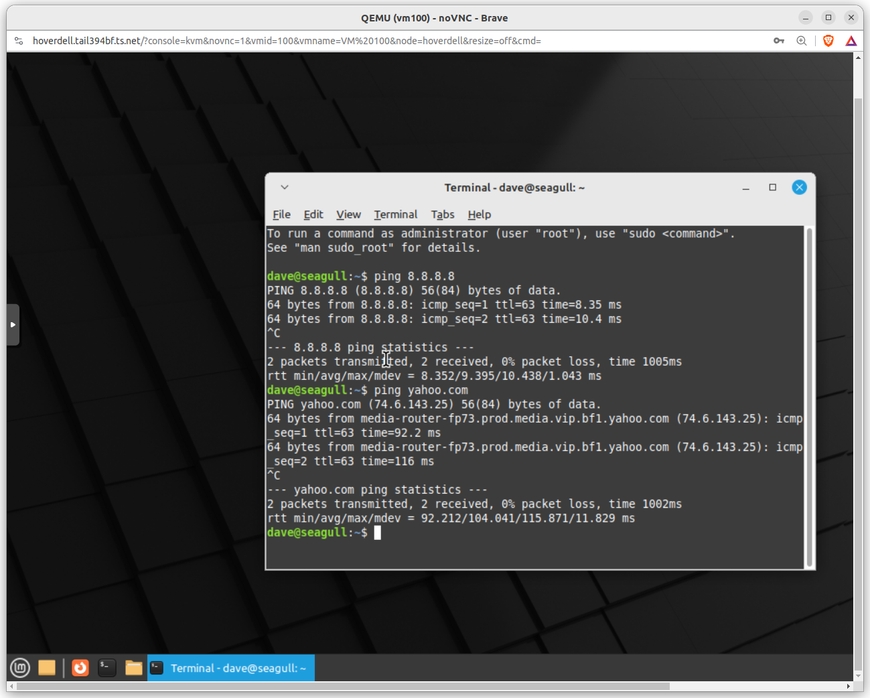Image resolution: width=870 pixels, height=698 pixels.
Task: Open the Help menu in Terminal
Action: click(x=480, y=214)
